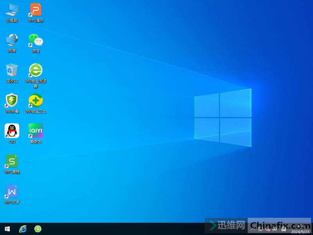The image size is (313, 235).
Task: Launch 360 browser from the taskbar
Action: pyautogui.click(x=38, y=229)
